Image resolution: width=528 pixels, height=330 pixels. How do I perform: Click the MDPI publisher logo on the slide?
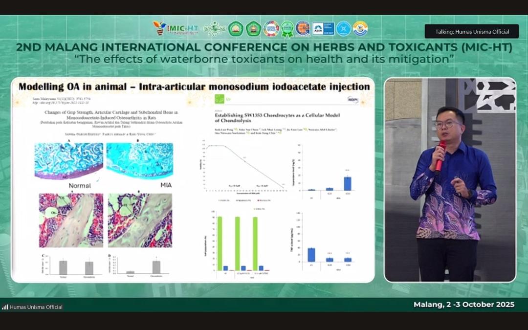coord(353,100)
